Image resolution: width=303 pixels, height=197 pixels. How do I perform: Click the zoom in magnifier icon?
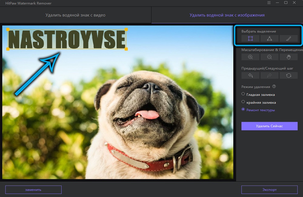250,57
